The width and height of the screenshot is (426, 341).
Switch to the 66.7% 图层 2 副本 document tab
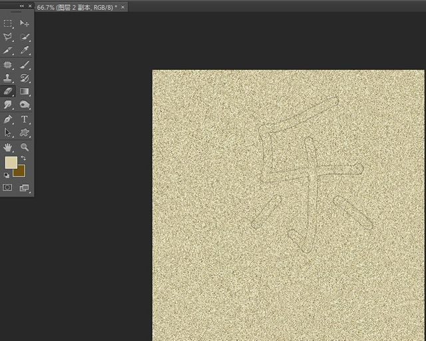(x=77, y=7)
